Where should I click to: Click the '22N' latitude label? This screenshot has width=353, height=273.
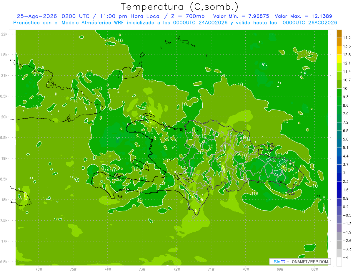(4, 34)
